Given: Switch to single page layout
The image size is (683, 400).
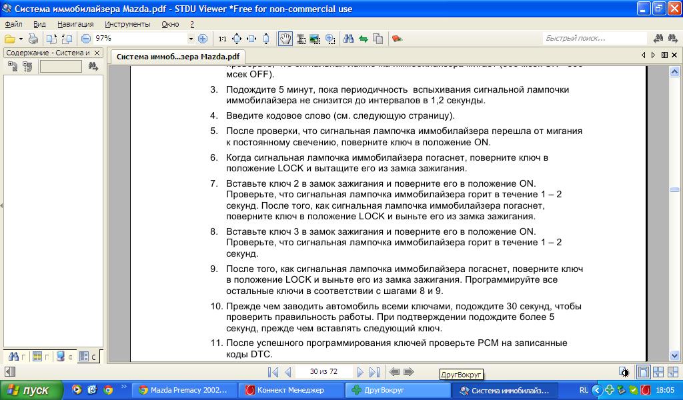Looking at the screenshot, I should [x=643, y=372].
